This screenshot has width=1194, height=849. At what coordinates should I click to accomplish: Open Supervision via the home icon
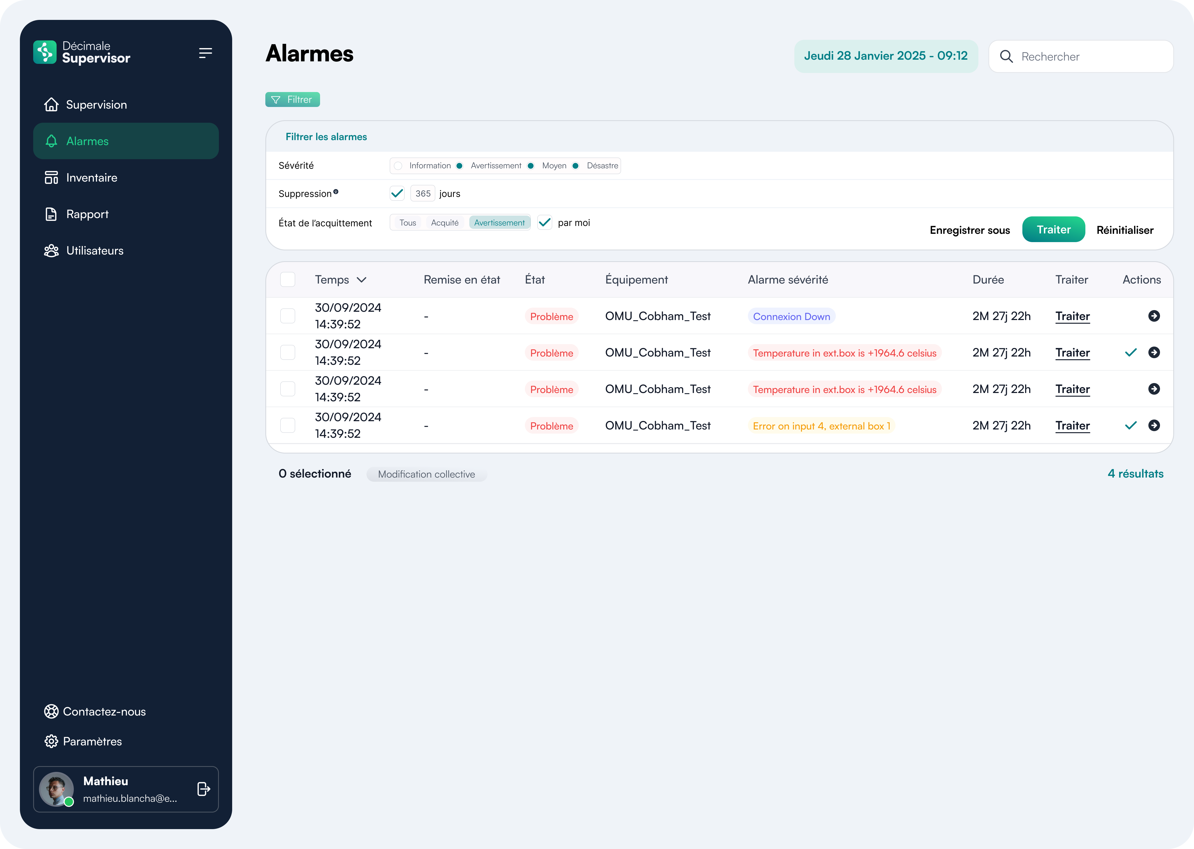click(x=51, y=104)
